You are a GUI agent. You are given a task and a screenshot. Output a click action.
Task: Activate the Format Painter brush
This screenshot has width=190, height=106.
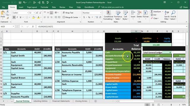click(x=7, y=18)
